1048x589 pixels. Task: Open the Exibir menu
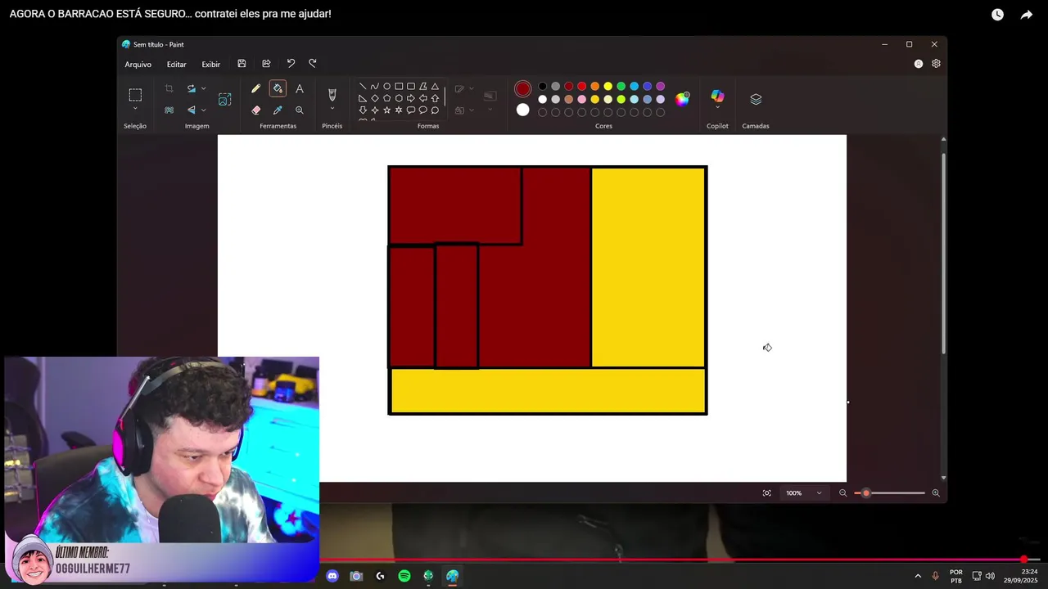click(x=211, y=64)
